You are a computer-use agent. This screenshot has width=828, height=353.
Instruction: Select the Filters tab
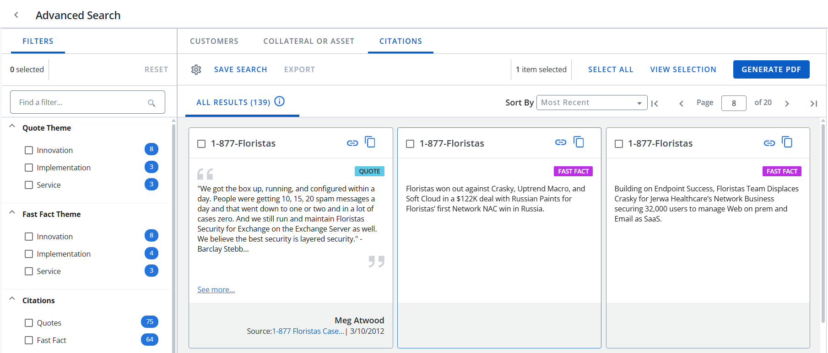point(38,41)
